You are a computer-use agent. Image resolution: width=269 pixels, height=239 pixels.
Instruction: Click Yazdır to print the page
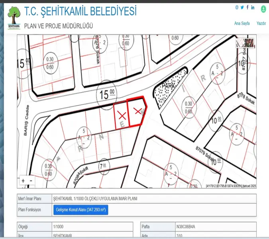(261, 24)
